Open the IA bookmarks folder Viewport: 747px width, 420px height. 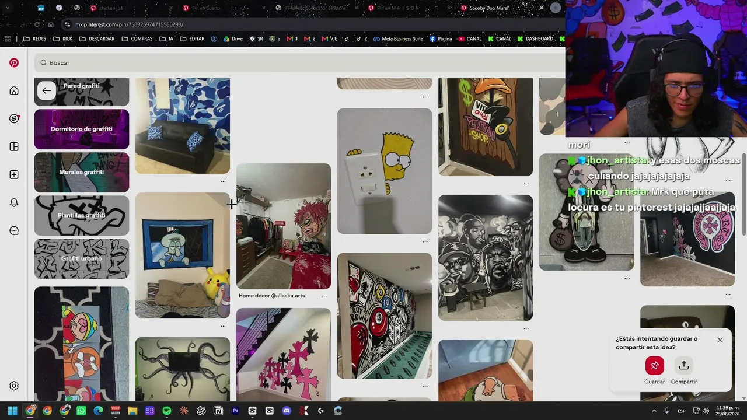tap(166, 39)
